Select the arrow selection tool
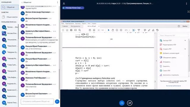This screenshot has height=107, width=190. tap(109, 30)
